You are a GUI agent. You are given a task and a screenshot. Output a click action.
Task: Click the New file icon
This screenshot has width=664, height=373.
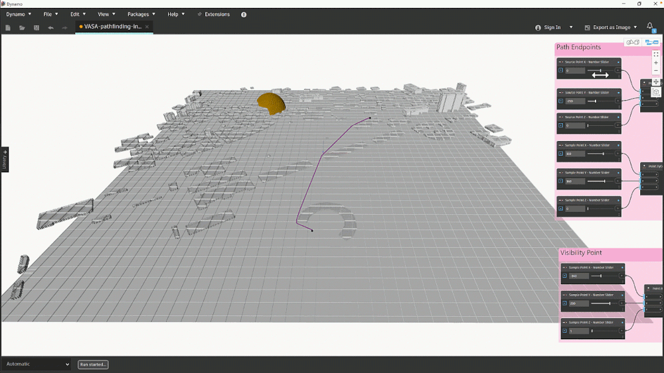point(8,28)
